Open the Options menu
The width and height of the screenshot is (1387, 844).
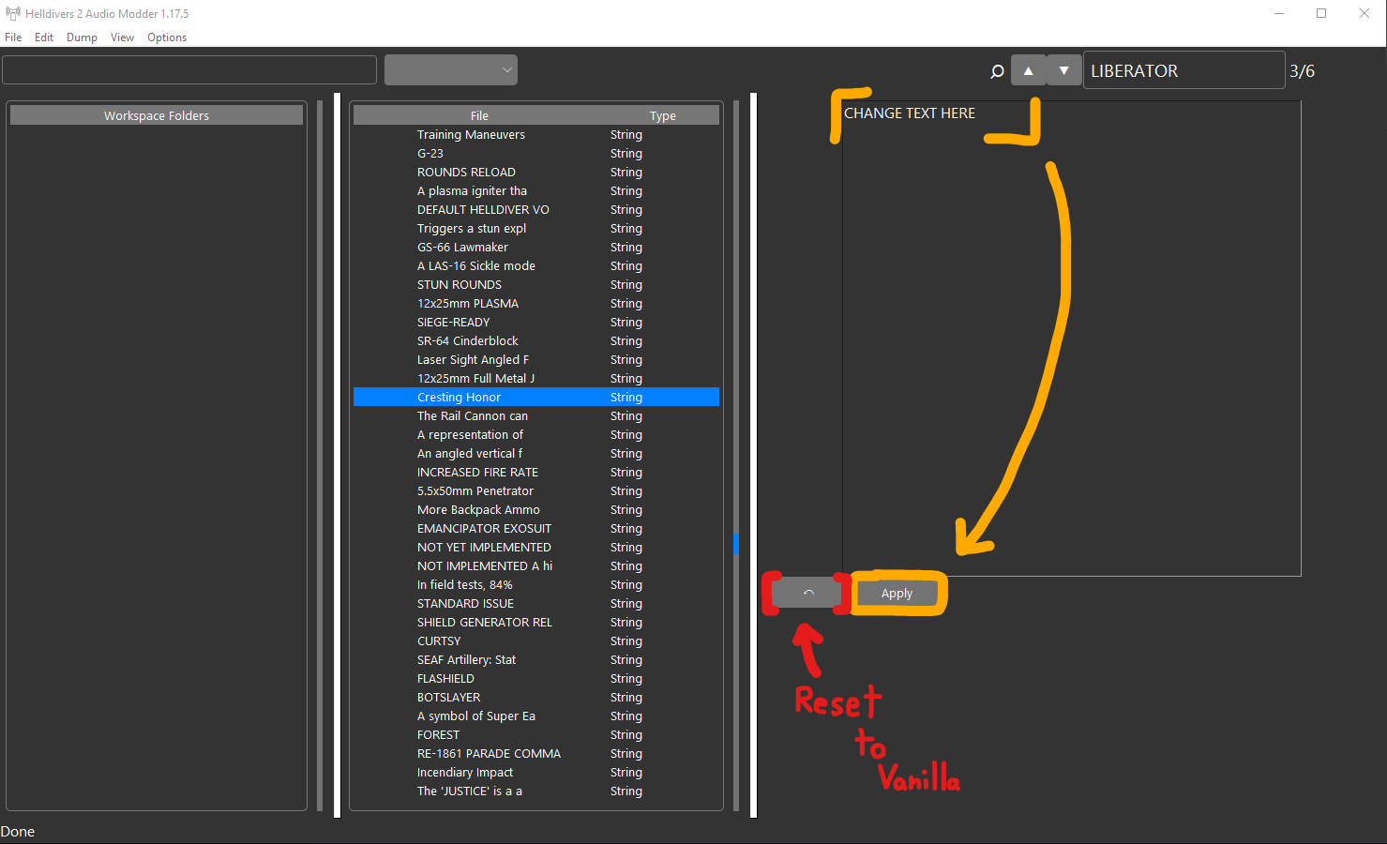point(167,38)
